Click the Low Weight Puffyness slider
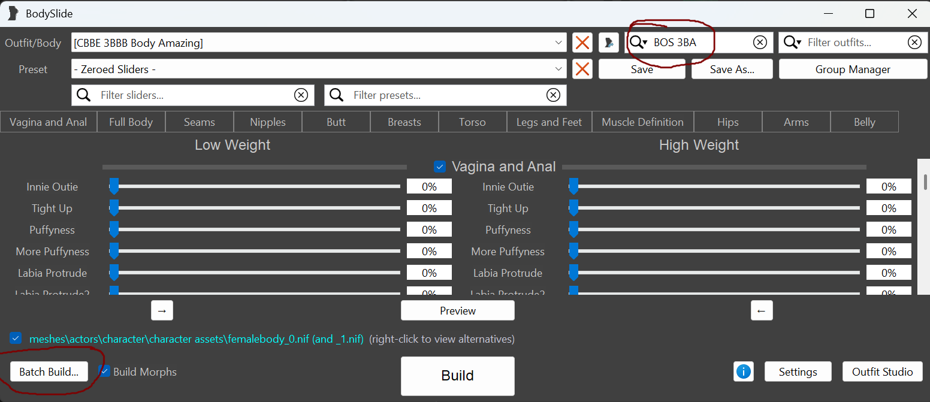 tap(255, 229)
